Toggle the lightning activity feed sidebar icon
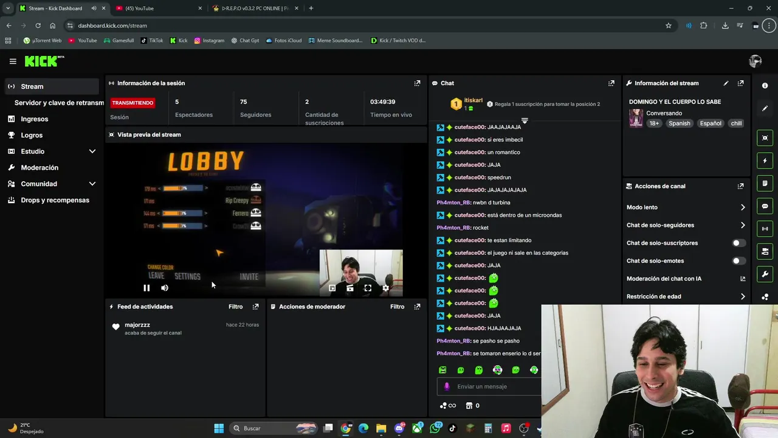Image resolution: width=778 pixels, height=438 pixels. coord(765,161)
